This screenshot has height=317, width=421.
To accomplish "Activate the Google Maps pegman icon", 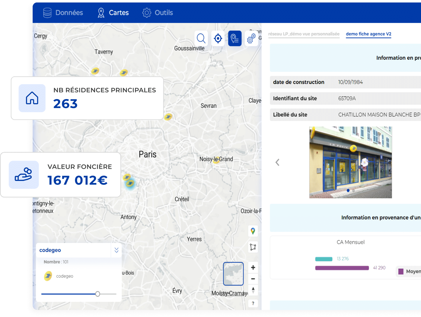I will point(253,231).
